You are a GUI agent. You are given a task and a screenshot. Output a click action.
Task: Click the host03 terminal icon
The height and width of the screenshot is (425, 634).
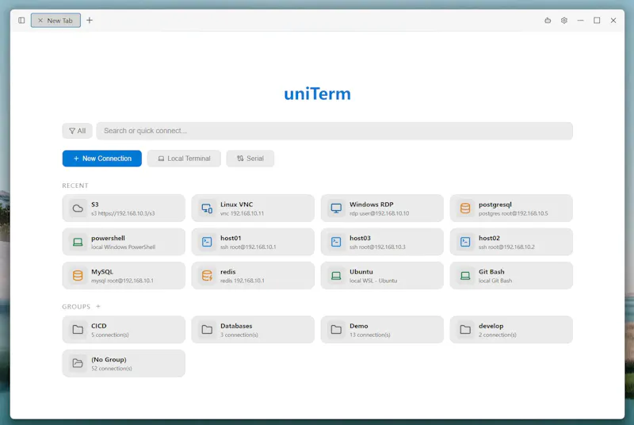pos(336,242)
